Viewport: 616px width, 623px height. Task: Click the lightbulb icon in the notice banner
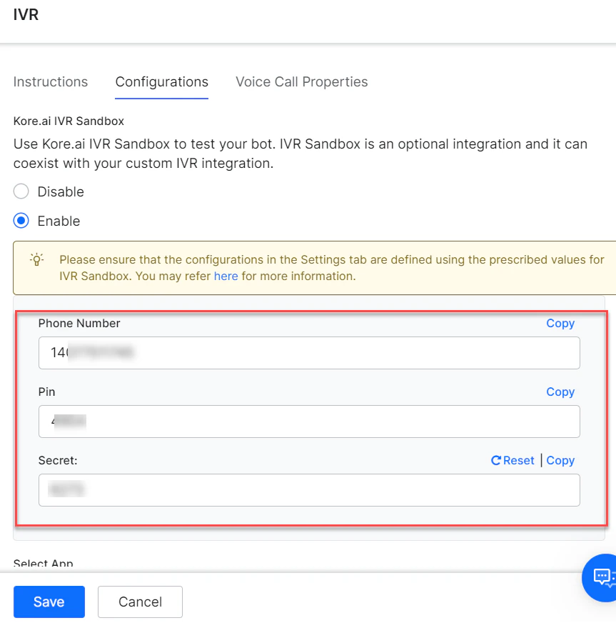[36, 260]
